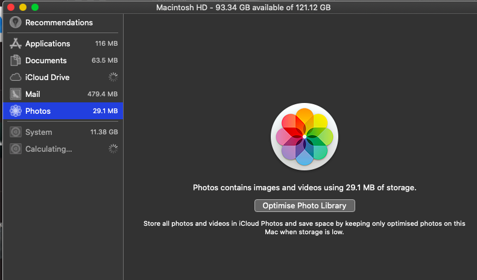Click the Macintosh HD window title
The height and width of the screenshot is (280, 477).
tap(244, 7)
